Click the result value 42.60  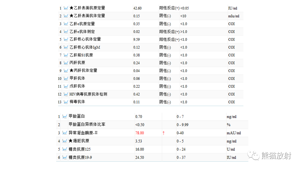coord(137,8)
